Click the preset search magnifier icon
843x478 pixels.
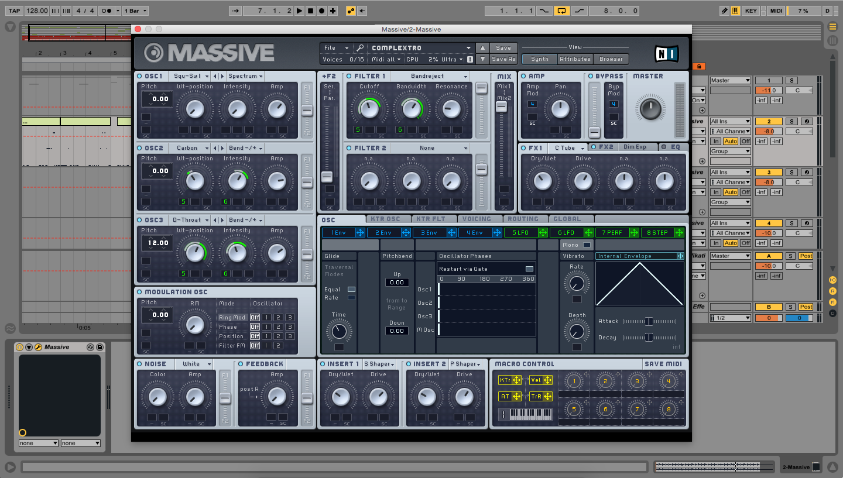tap(360, 48)
